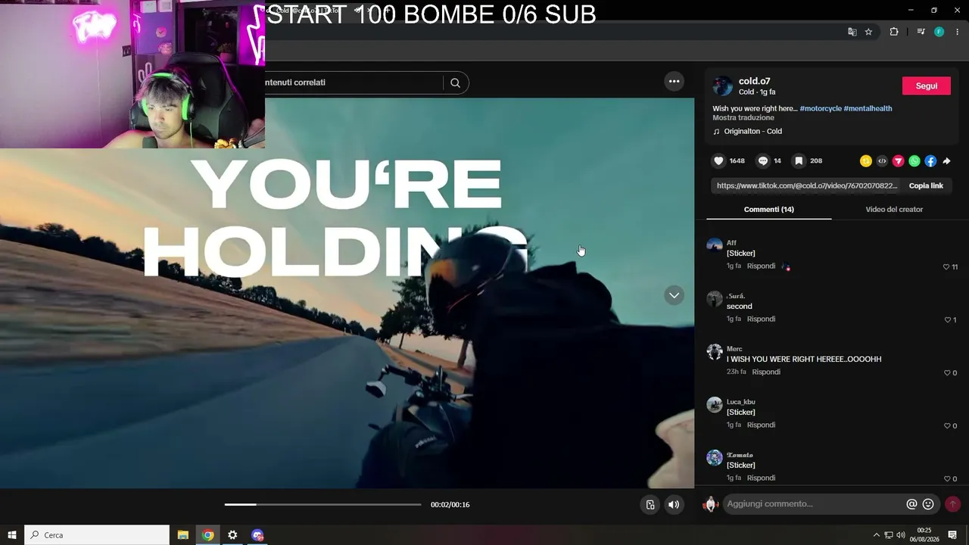
Task: Reply to Aff's comment via Rispondi
Action: 761,266
